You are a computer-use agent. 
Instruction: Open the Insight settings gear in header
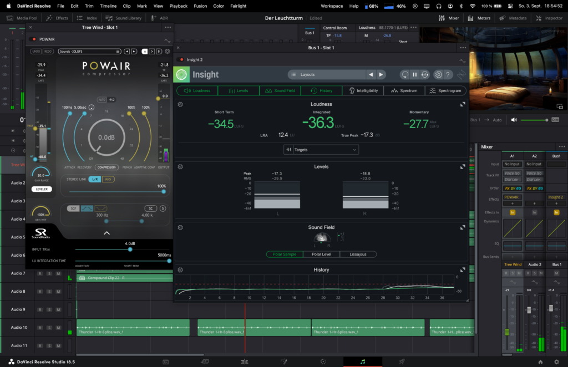(438, 74)
